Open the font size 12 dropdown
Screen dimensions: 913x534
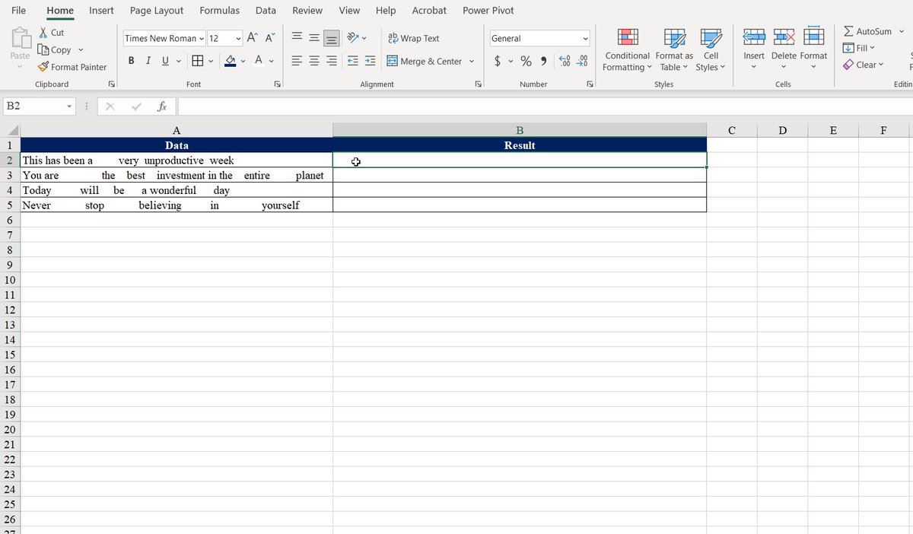(x=238, y=38)
